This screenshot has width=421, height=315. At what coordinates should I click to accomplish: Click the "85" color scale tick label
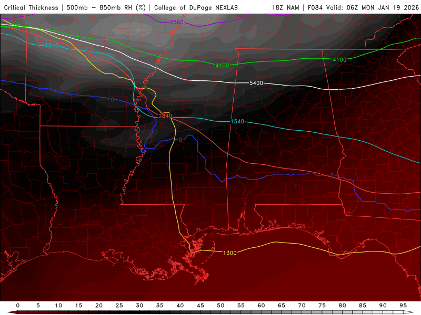click(x=363, y=306)
